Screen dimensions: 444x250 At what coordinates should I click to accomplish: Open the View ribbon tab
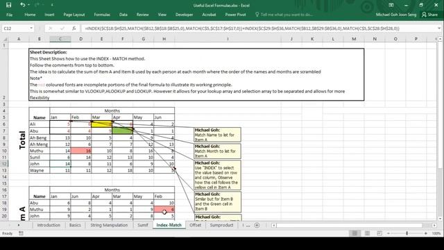[x=162, y=15]
